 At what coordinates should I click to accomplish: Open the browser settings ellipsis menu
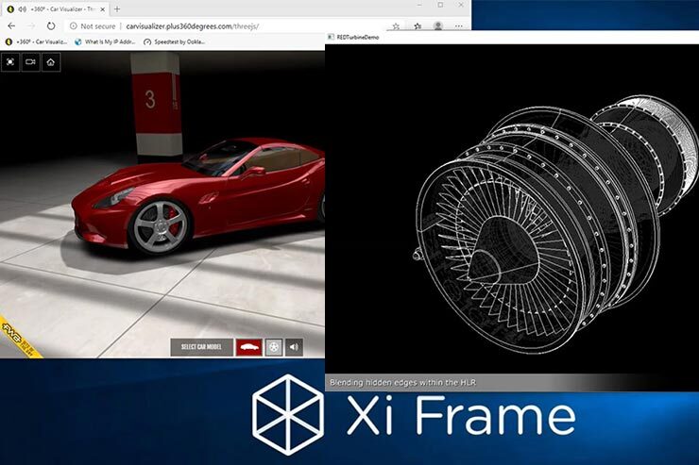pos(458,26)
